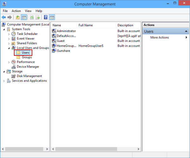Open the Action menu

coord(16,11)
